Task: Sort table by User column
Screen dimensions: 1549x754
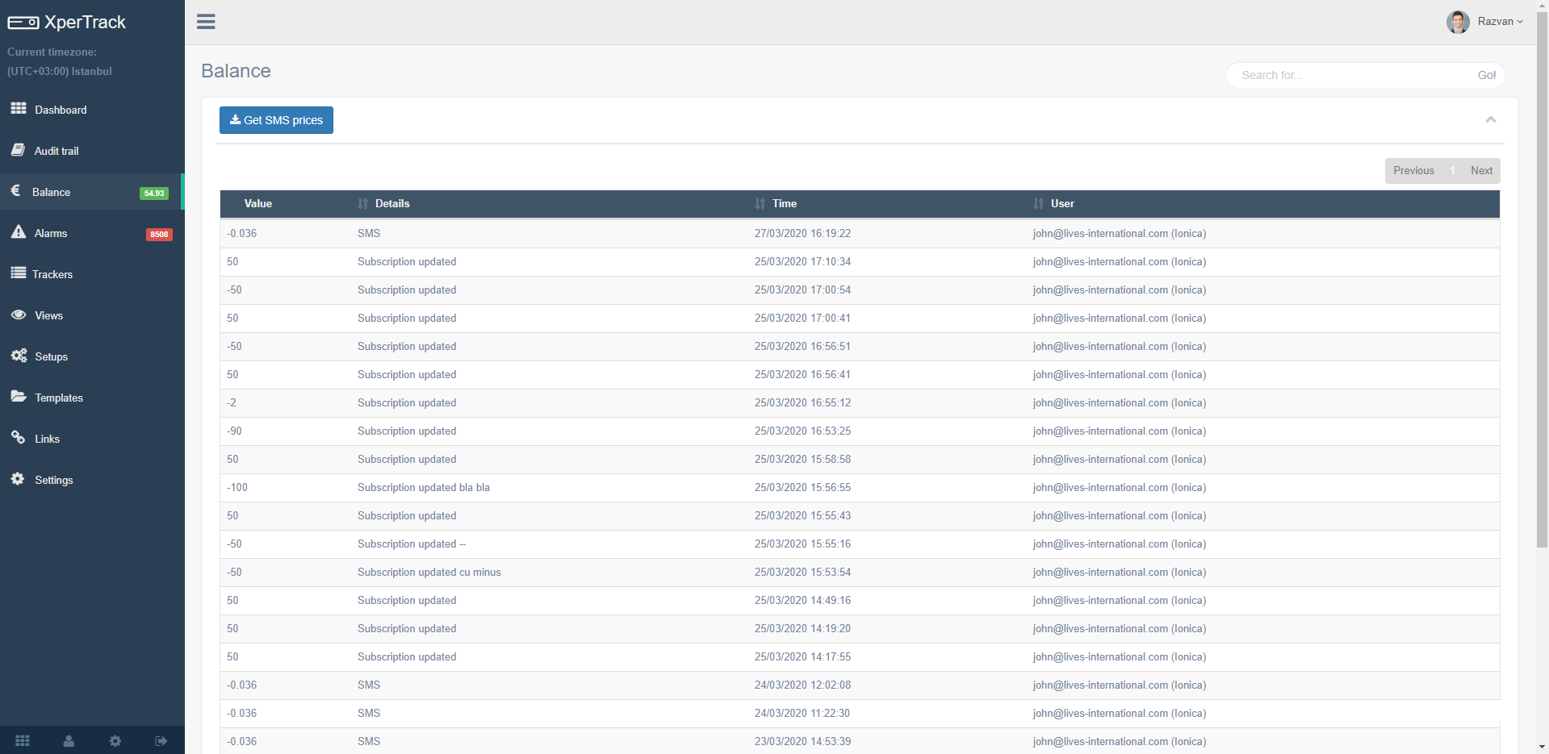Action: click(1061, 204)
